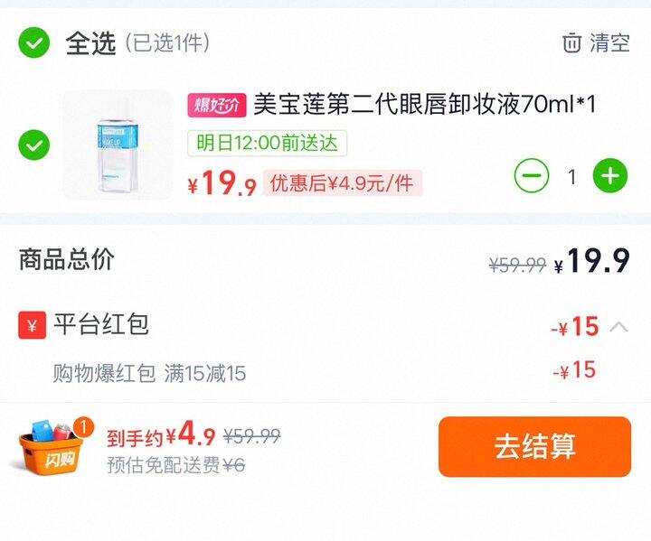651x541 pixels.
Task: Open the makeup remover product thumbnail
Action: pyautogui.click(x=118, y=145)
